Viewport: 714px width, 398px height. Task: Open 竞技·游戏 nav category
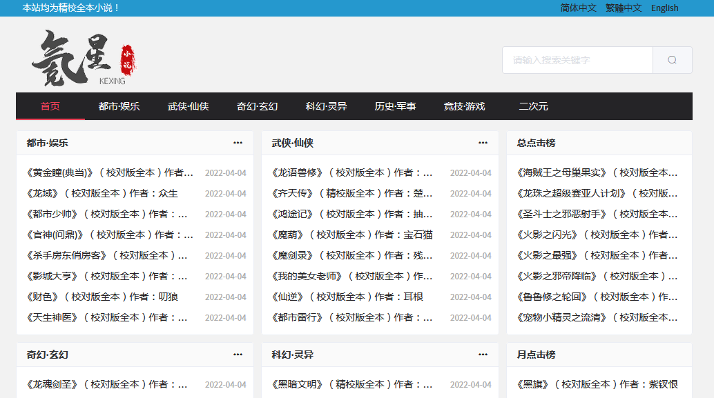click(x=465, y=106)
